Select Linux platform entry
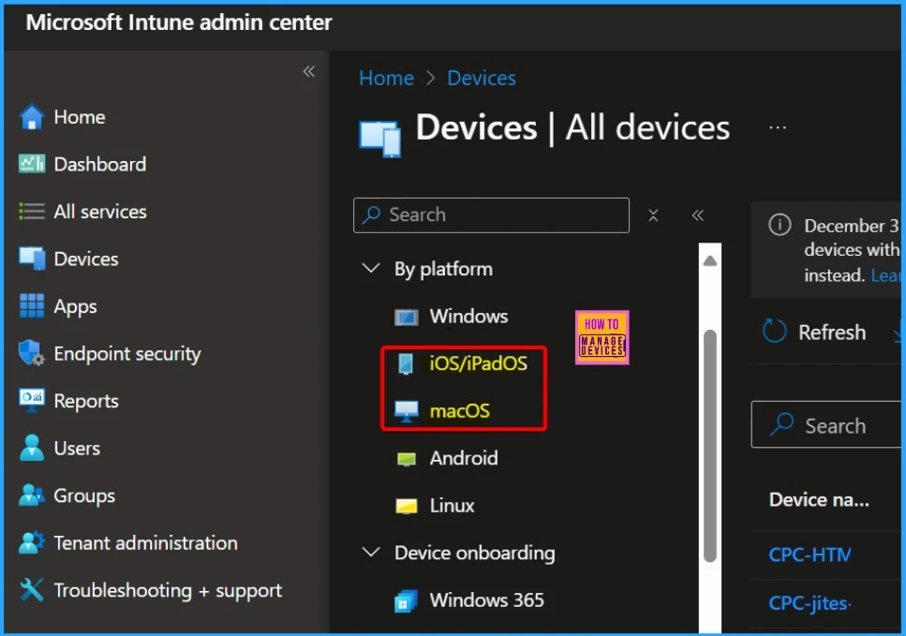 [x=452, y=506]
